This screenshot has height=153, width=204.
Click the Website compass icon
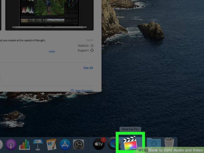pos(92,45)
